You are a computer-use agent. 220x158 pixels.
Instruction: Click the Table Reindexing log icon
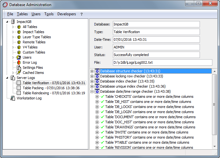[19, 93]
